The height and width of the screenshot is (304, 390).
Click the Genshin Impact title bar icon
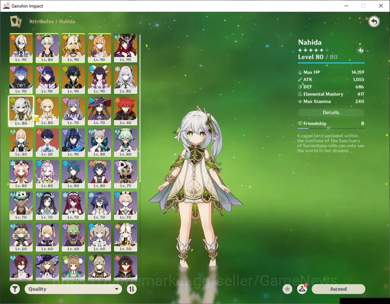(x=6, y=6)
